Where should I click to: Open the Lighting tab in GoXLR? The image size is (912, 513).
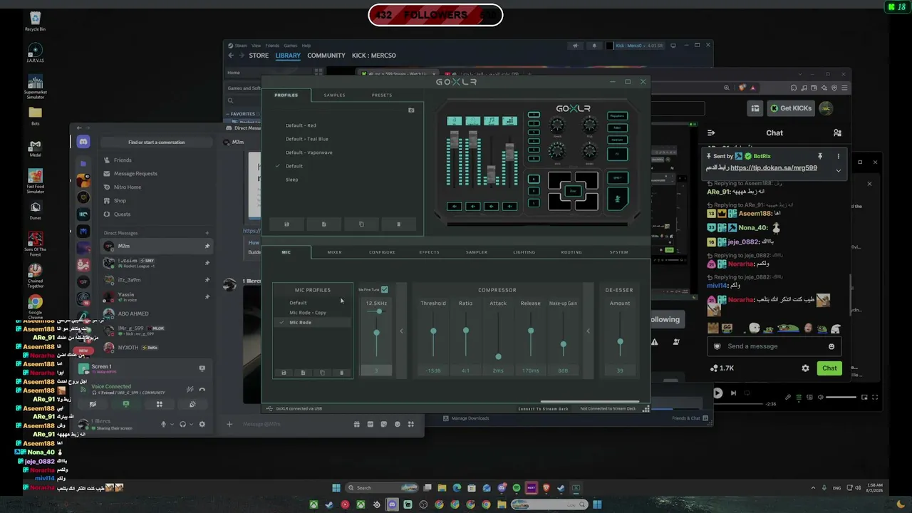(x=524, y=252)
